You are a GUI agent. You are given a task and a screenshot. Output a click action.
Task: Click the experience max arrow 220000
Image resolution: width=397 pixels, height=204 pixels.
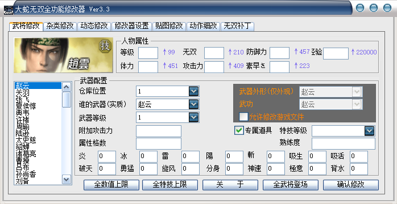click(x=364, y=52)
